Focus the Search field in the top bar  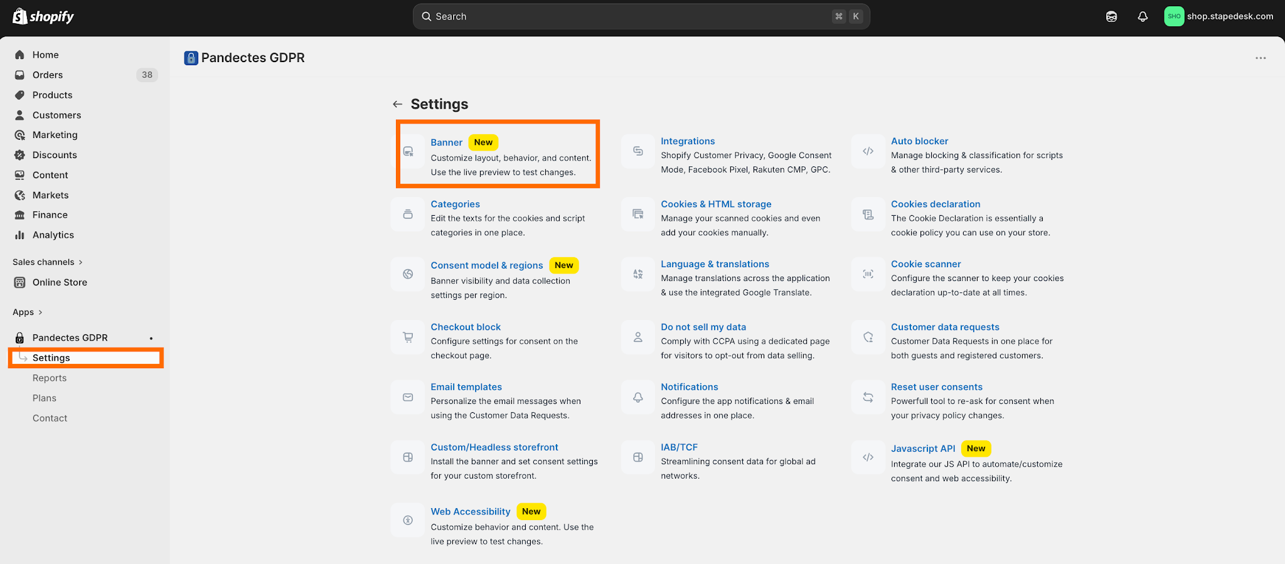pos(641,16)
